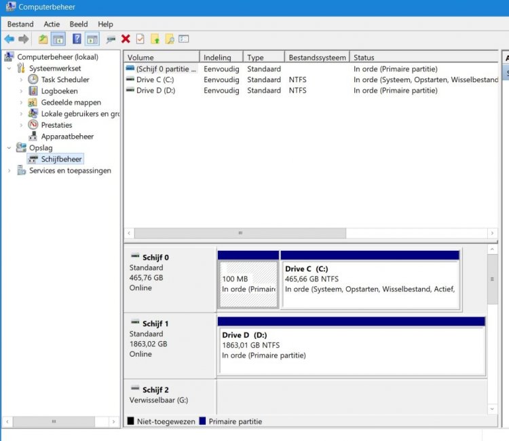This screenshot has height=441, width=509.
Task: Select Schijfbeheer under Opslag
Action: click(61, 159)
